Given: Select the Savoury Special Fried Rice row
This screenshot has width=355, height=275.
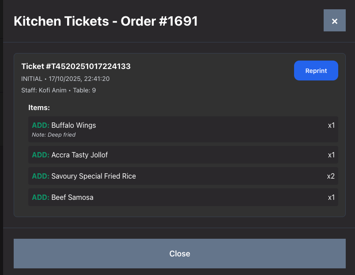Looking at the screenshot, I should (x=177, y=176).
